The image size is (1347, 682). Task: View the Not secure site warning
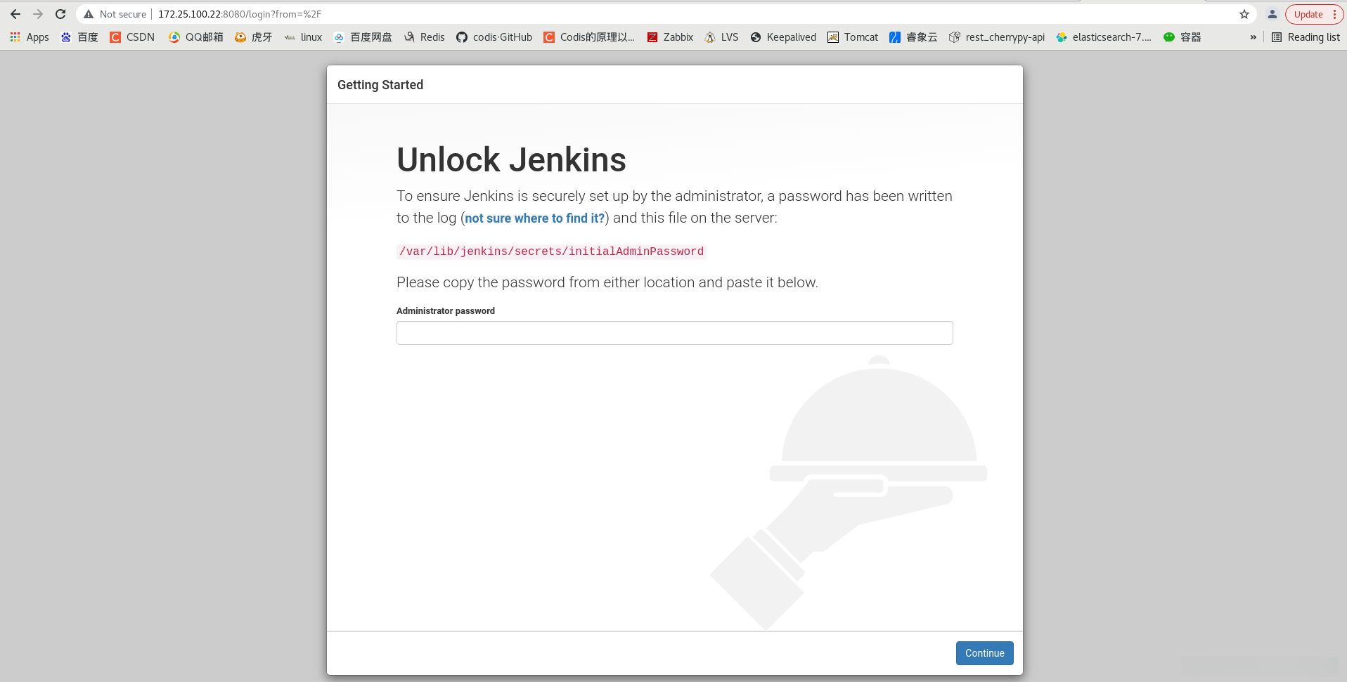pyautogui.click(x=115, y=14)
